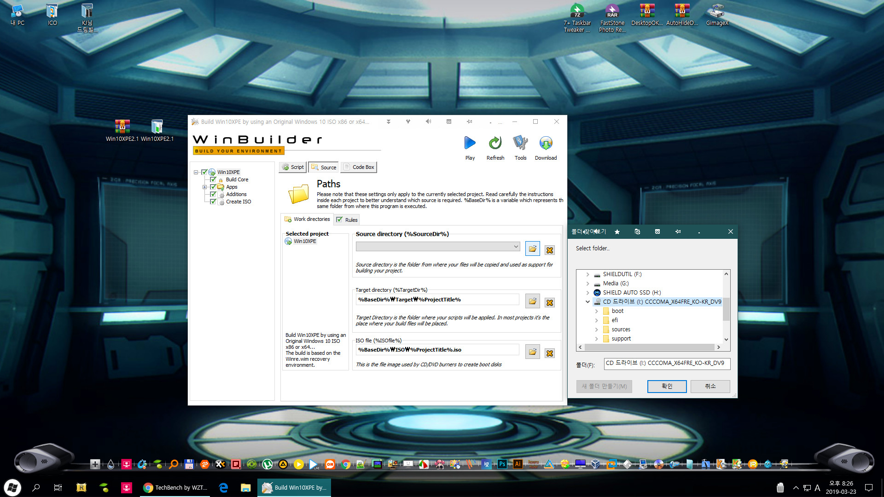Click the Chrome icon in dock
Viewport: 884px width, 497px height.
tap(345, 464)
